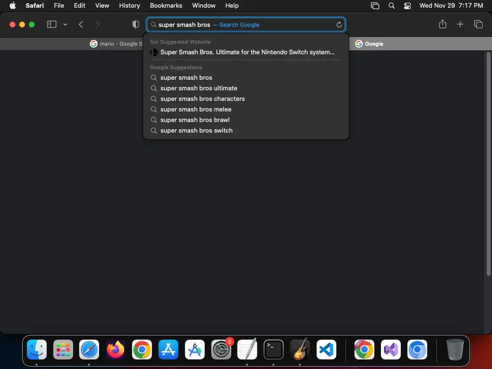Open the View menu
The width and height of the screenshot is (492, 369).
[102, 5]
